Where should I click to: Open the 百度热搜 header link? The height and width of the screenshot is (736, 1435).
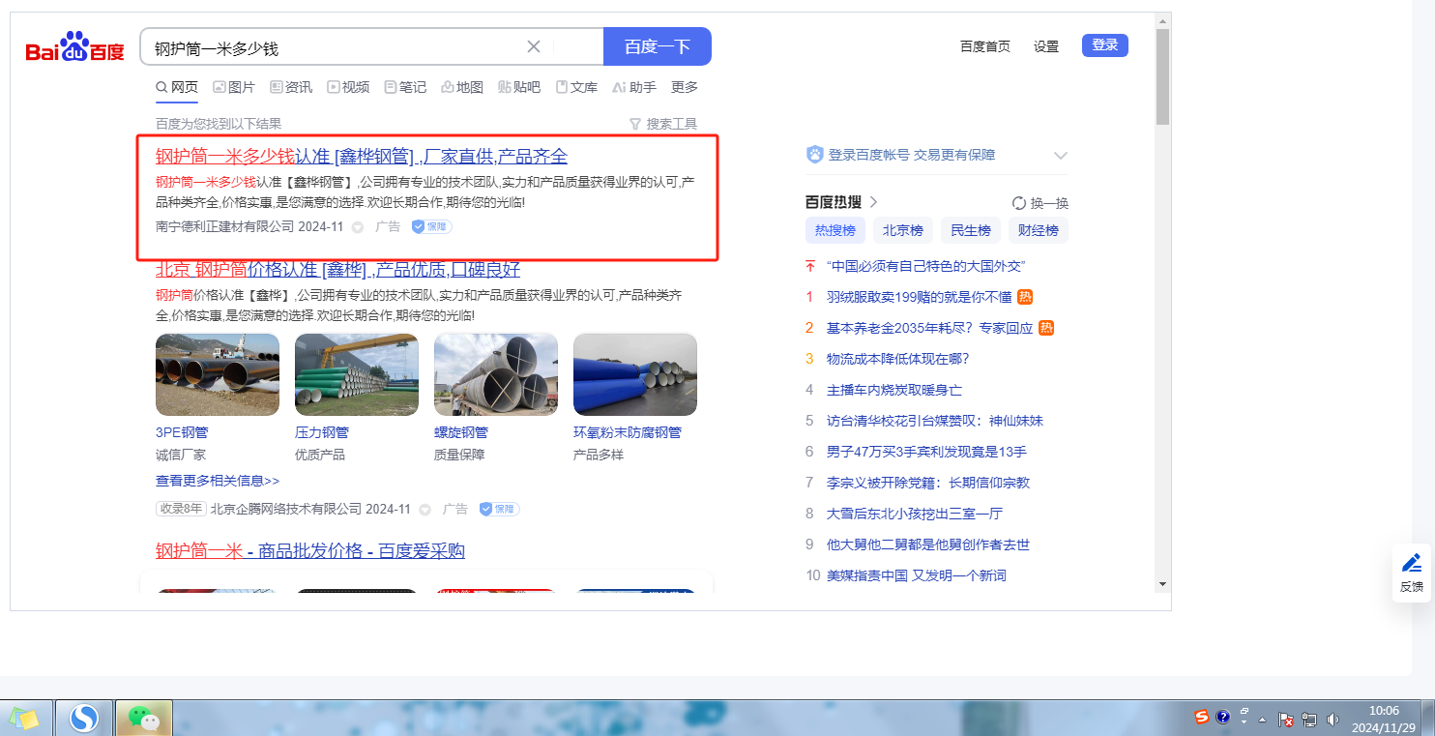[x=842, y=202]
